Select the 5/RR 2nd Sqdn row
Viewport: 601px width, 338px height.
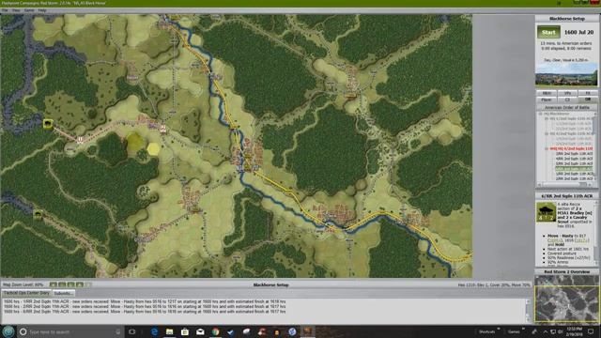574,163
